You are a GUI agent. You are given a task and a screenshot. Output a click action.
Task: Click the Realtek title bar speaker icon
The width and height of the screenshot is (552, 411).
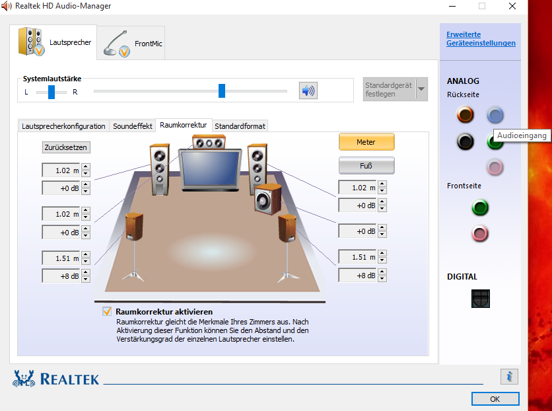[x=6, y=6]
